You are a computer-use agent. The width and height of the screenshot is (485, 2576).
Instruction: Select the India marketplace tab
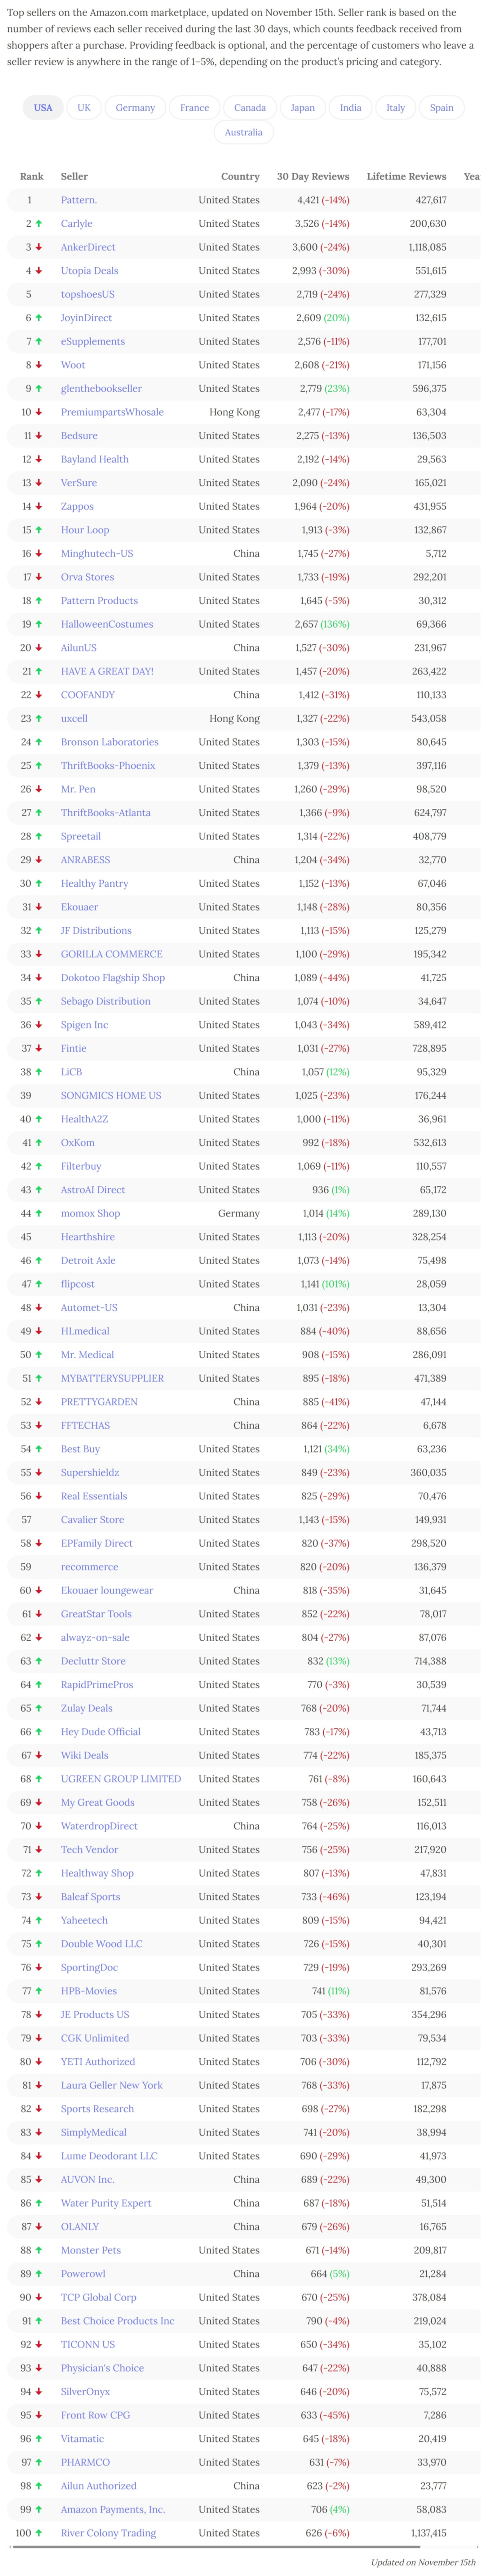pos(350,108)
